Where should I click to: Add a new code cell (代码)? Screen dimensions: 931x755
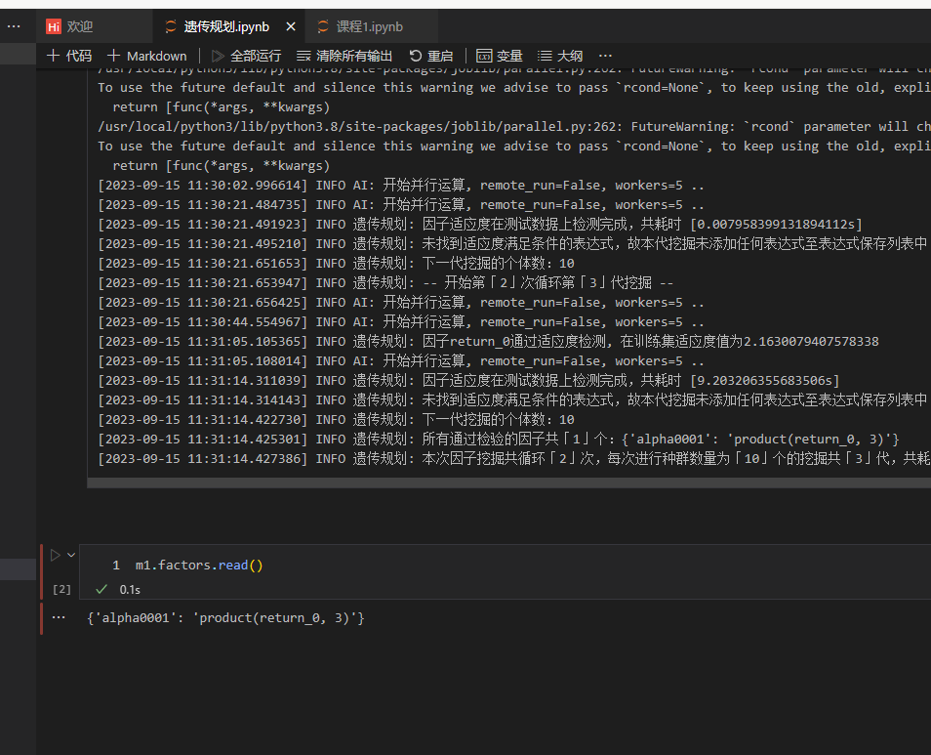click(69, 56)
